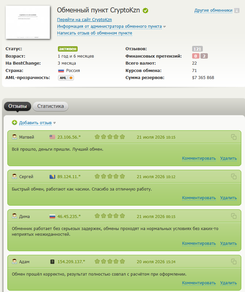Click the reserves sum $7 365 868

pyautogui.click(x=203, y=78)
